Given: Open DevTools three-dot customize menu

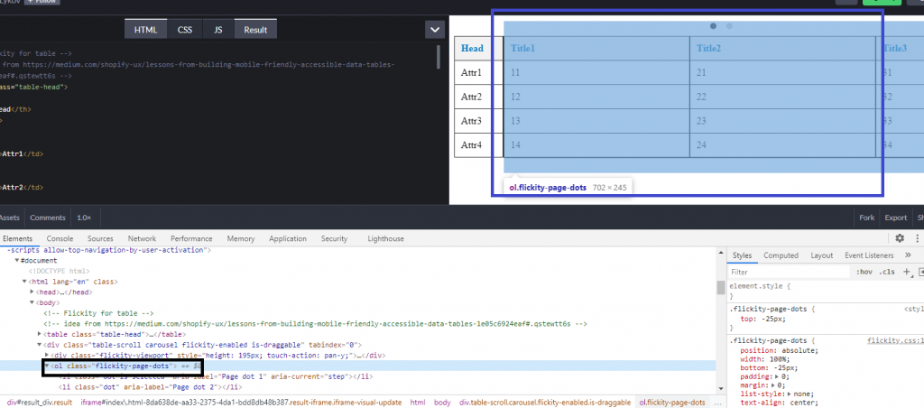Looking at the screenshot, I should pos(918,238).
